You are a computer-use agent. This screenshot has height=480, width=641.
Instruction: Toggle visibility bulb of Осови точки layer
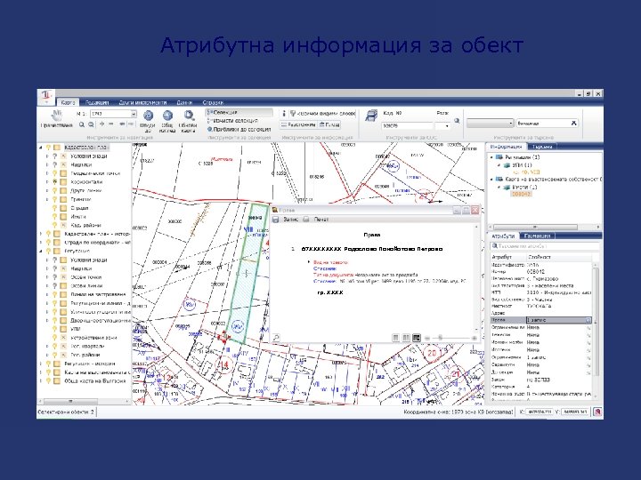(x=55, y=277)
